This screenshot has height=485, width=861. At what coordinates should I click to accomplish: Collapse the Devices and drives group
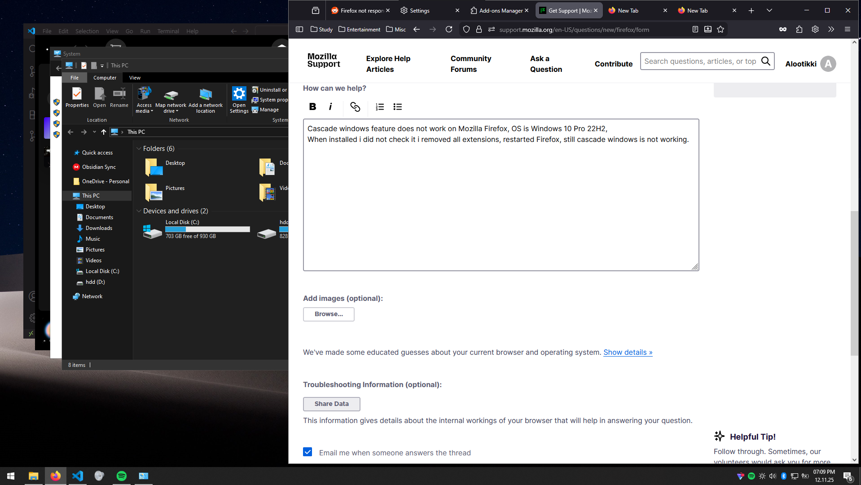point(139,211)
